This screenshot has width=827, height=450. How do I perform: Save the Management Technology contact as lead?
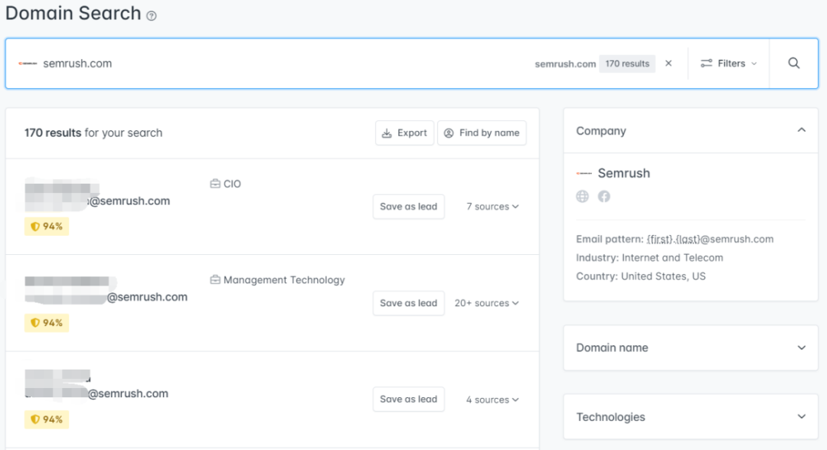[x=408, y=303]
